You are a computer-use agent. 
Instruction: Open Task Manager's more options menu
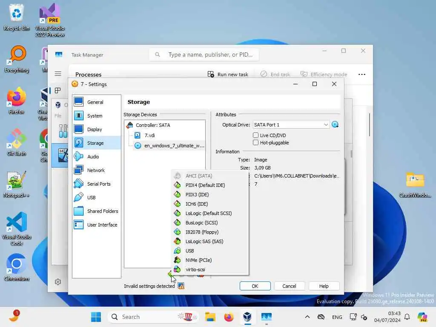[362, 74]
